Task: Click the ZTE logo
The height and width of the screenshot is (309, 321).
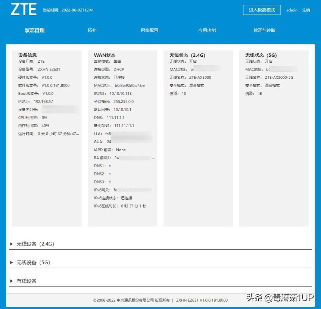Action: pyautogui.click(x=24, y=9)
